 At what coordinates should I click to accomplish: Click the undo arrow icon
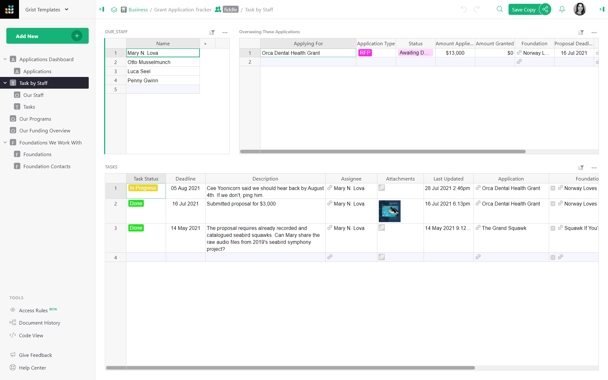[464, 9]
